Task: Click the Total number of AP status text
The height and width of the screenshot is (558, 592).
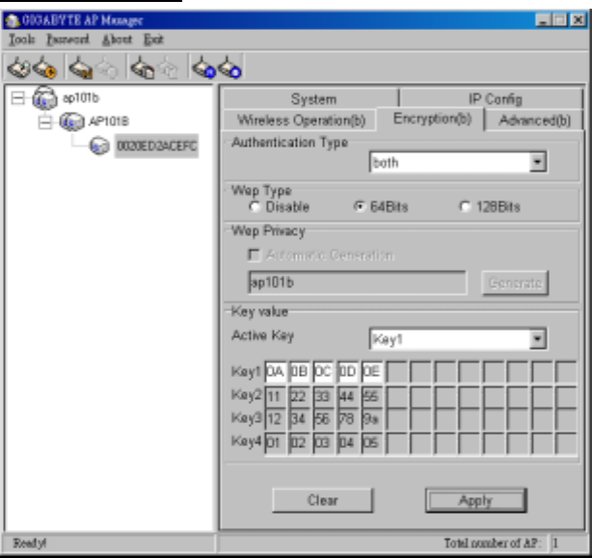Action: pyautogui.click(x=493, y=544)
